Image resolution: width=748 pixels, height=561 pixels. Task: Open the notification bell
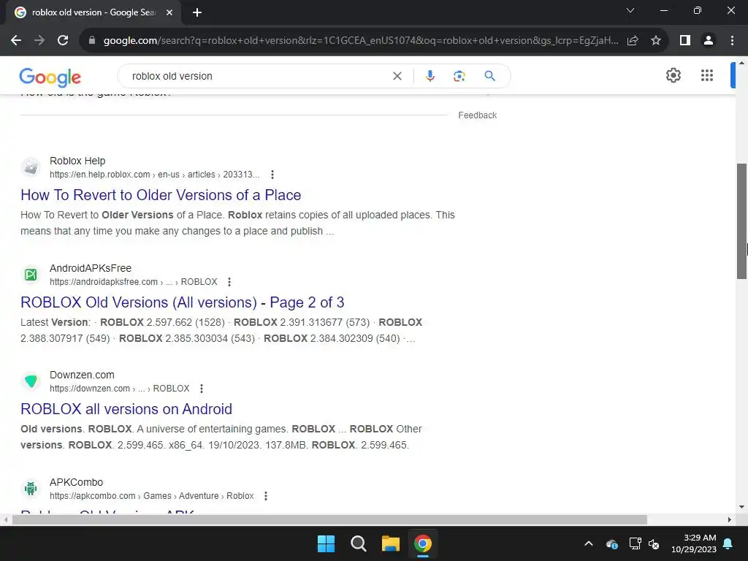point(728,543)
